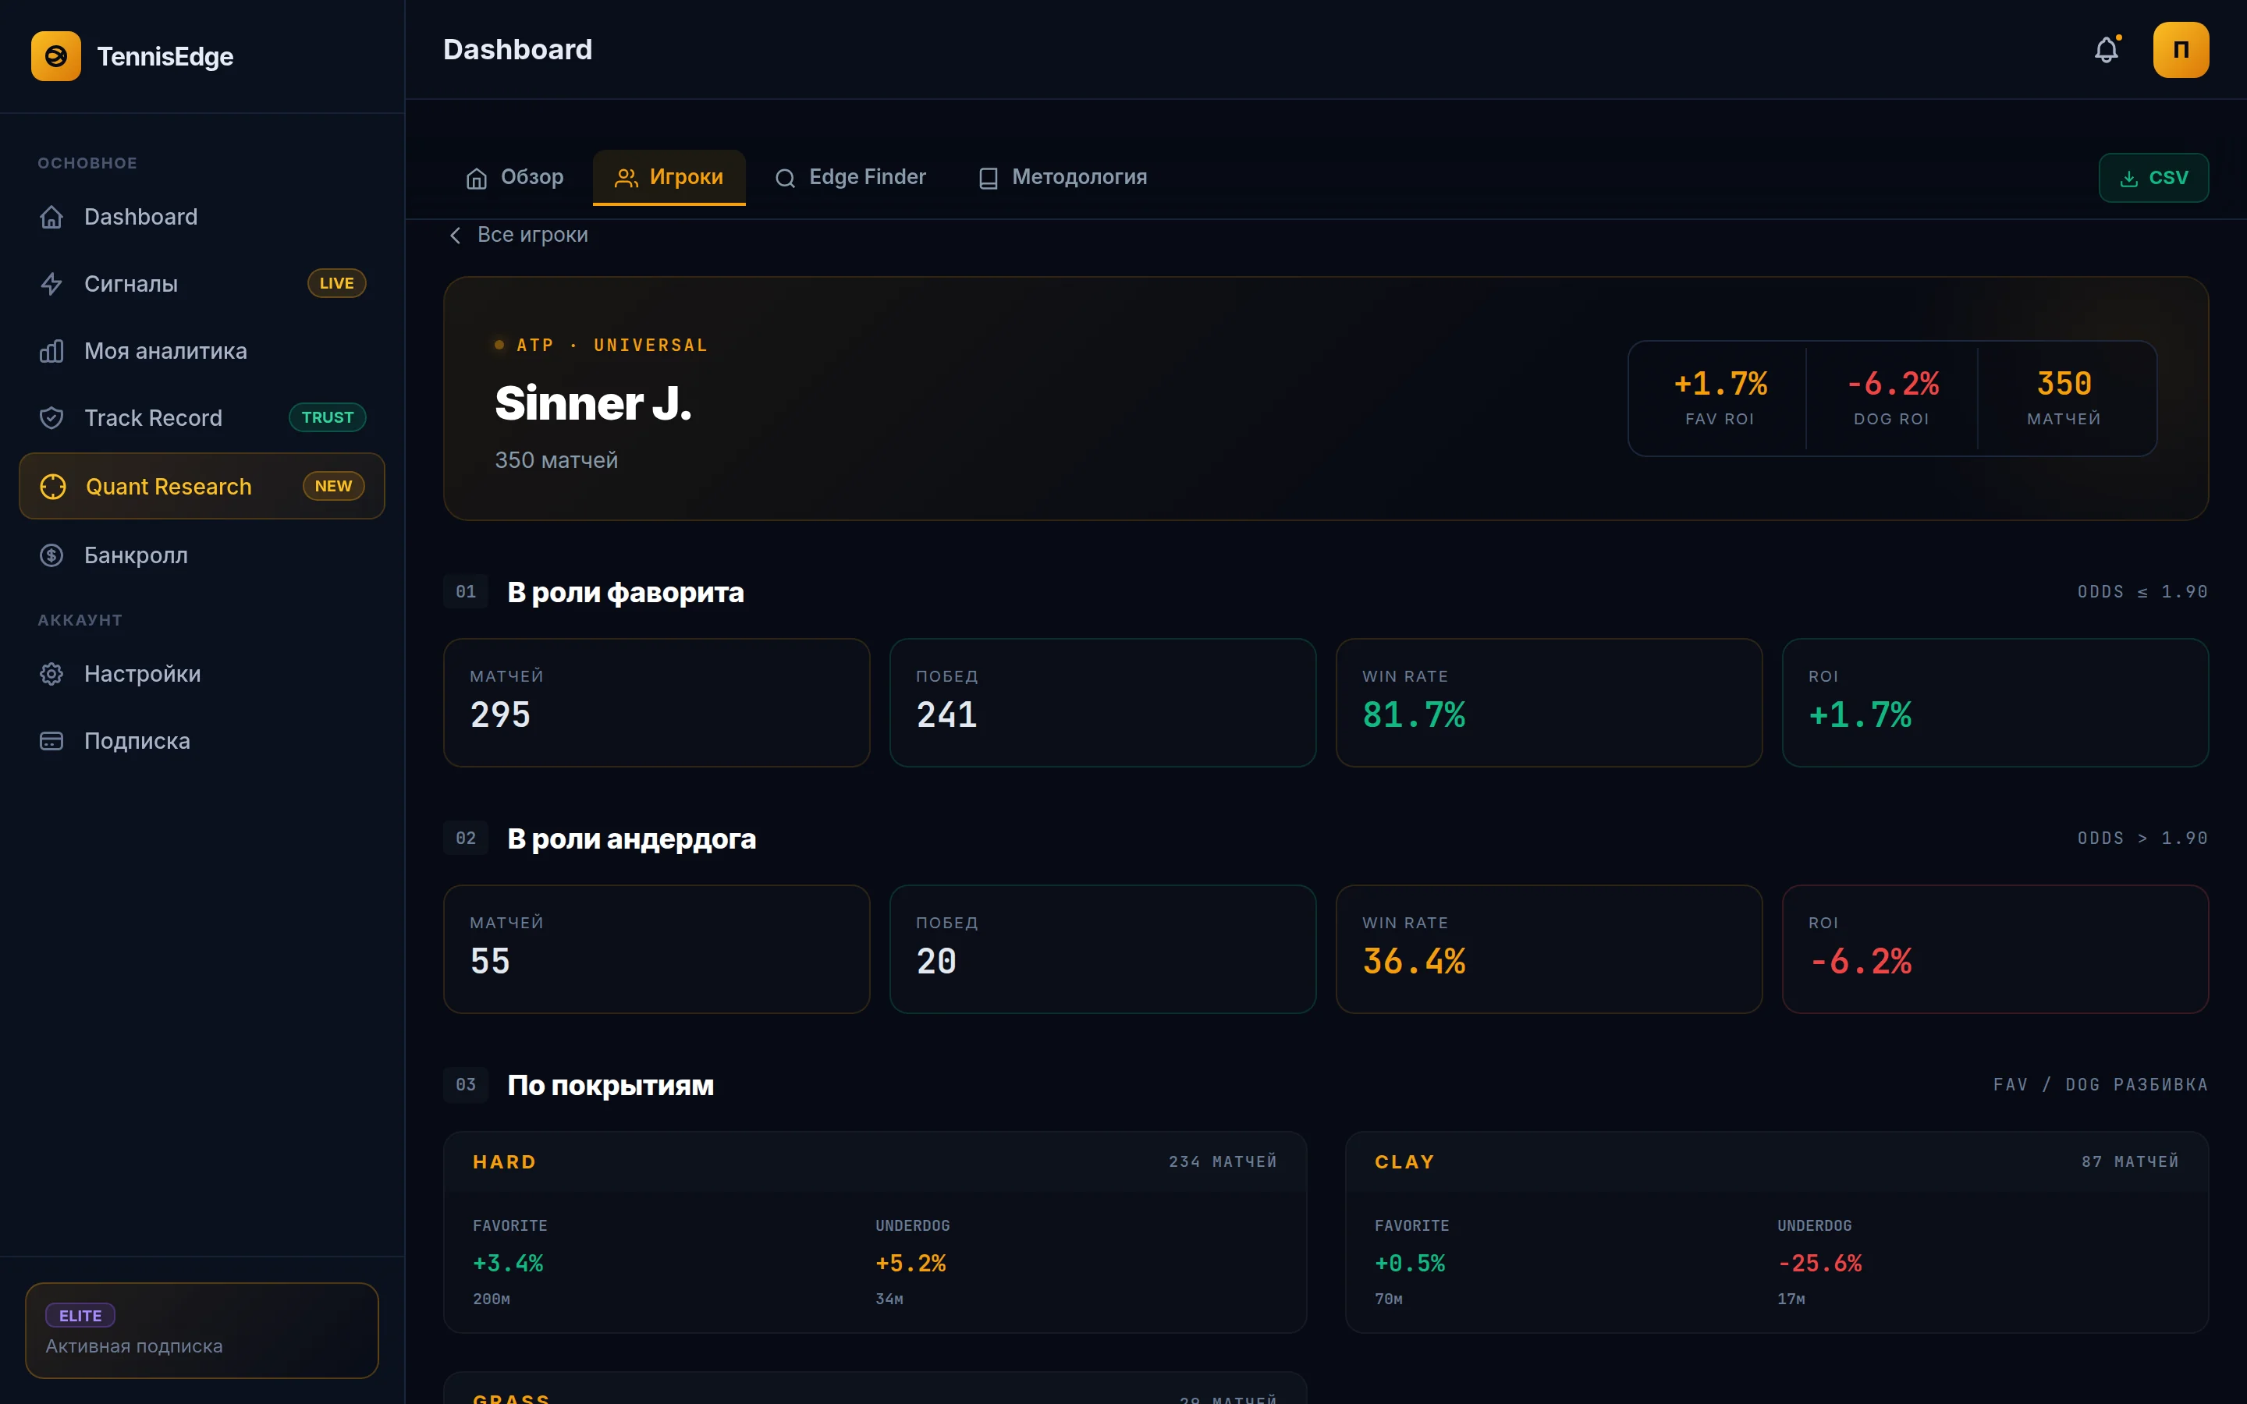Click the Методология book icon

coord(988,179)
